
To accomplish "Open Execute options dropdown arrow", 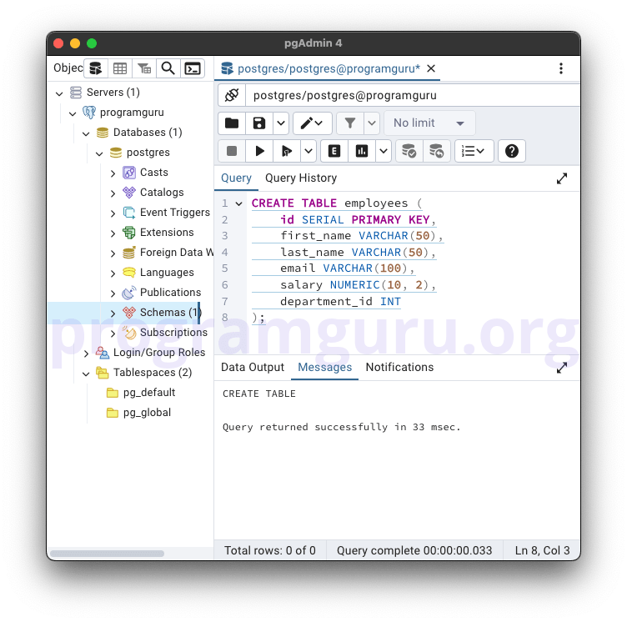I will coord(308,151).
